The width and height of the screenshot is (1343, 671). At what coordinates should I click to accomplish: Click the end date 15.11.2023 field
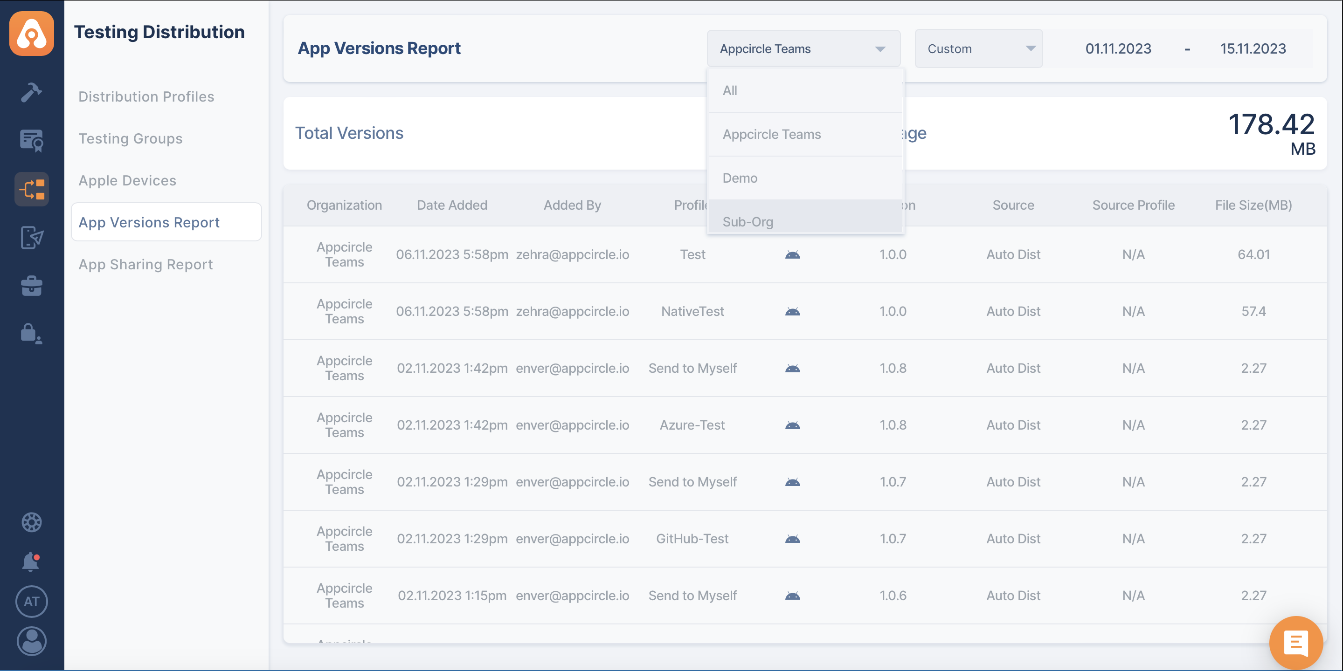tap(1253, 48)
